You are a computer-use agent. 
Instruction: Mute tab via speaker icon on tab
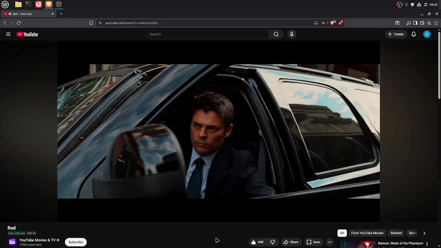(9, 14)
